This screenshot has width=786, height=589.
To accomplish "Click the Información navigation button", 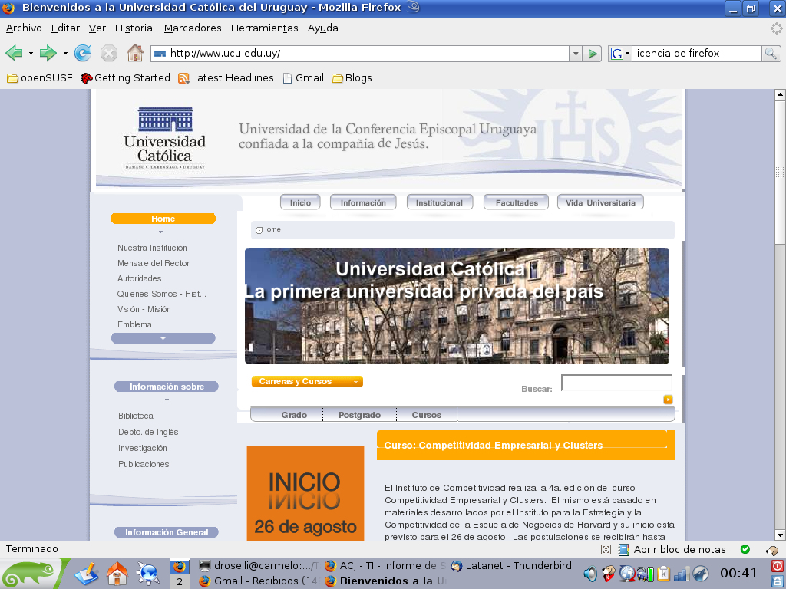I will click(363, 202).
